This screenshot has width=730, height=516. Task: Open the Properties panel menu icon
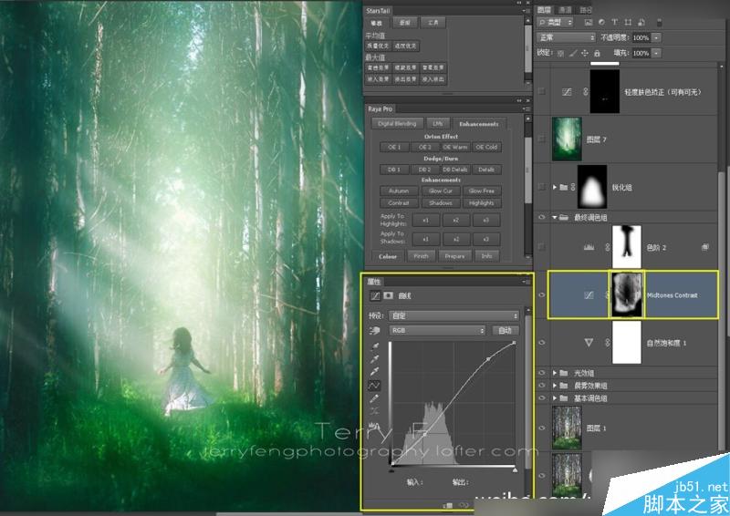tap(527, 282)
